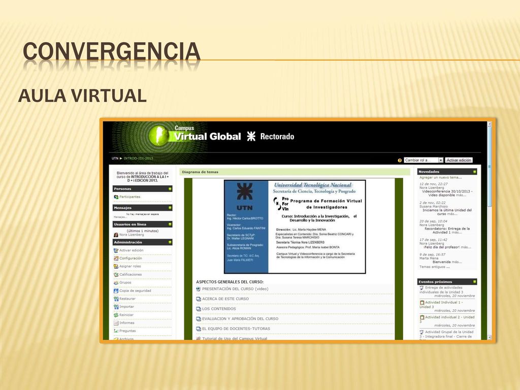The width and height of the screenshot is (520, 390).
Task: Click the Rectorado header text
Action: click(277, 136)
